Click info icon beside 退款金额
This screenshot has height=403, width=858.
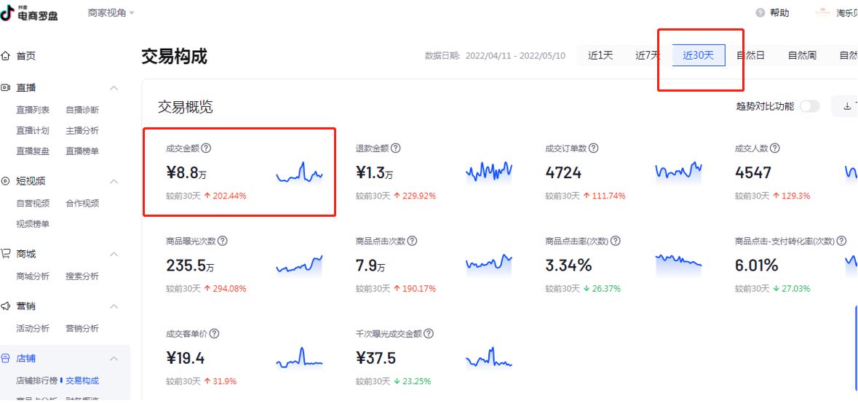pyautogui.click(x=395, y=148)
